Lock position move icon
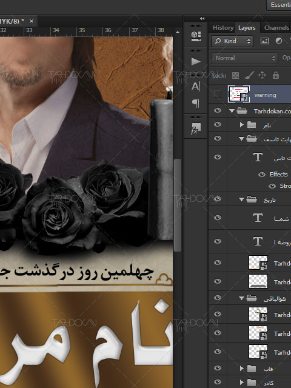This screenshot has width=291, height=388. pos(262,75)
